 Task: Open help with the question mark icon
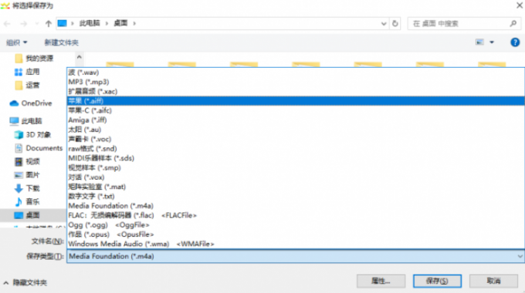(515, 42)
